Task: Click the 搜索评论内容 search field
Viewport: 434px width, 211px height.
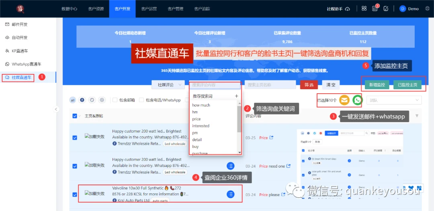Action: pyautogui.click(x=215, y=85)
